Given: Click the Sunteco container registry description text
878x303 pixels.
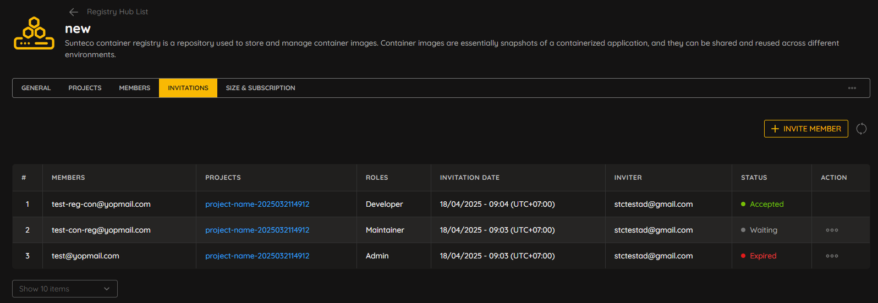Looking at the screenshot, I should point(452,48).
